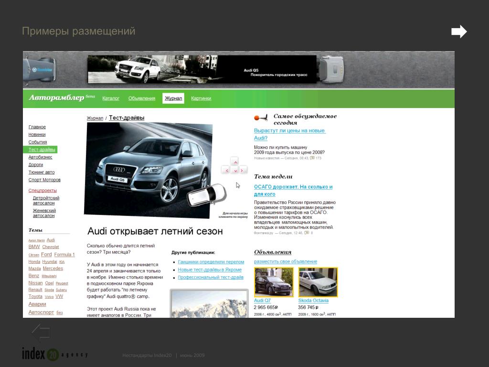The width and height of the screenshot is (489, 367).
Task: Open 'Профессиональный тест-драйв' link
Action: coord(211,277)
